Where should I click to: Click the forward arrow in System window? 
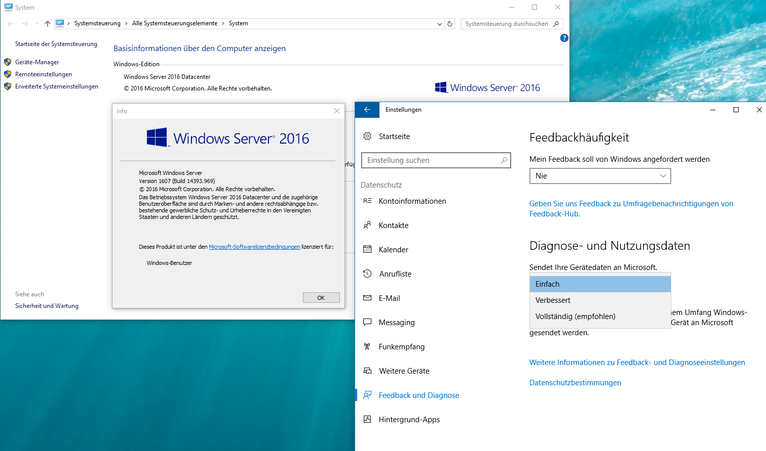point(25,24)
